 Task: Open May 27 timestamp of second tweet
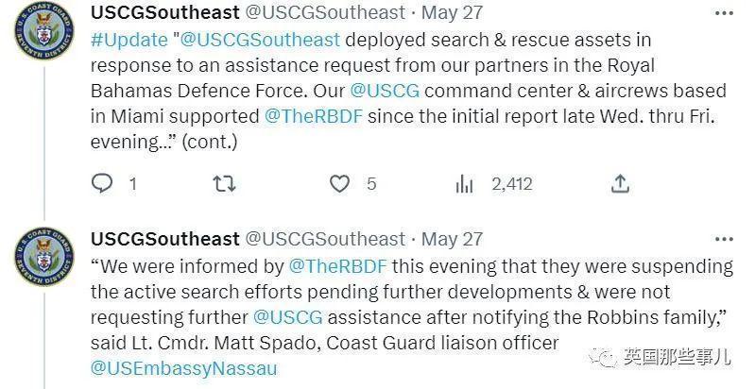452,239
